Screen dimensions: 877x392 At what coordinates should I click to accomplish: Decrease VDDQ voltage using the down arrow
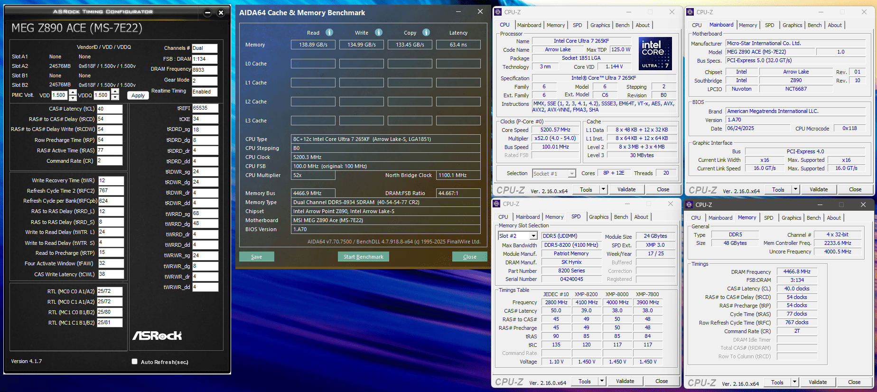point(115,98)
